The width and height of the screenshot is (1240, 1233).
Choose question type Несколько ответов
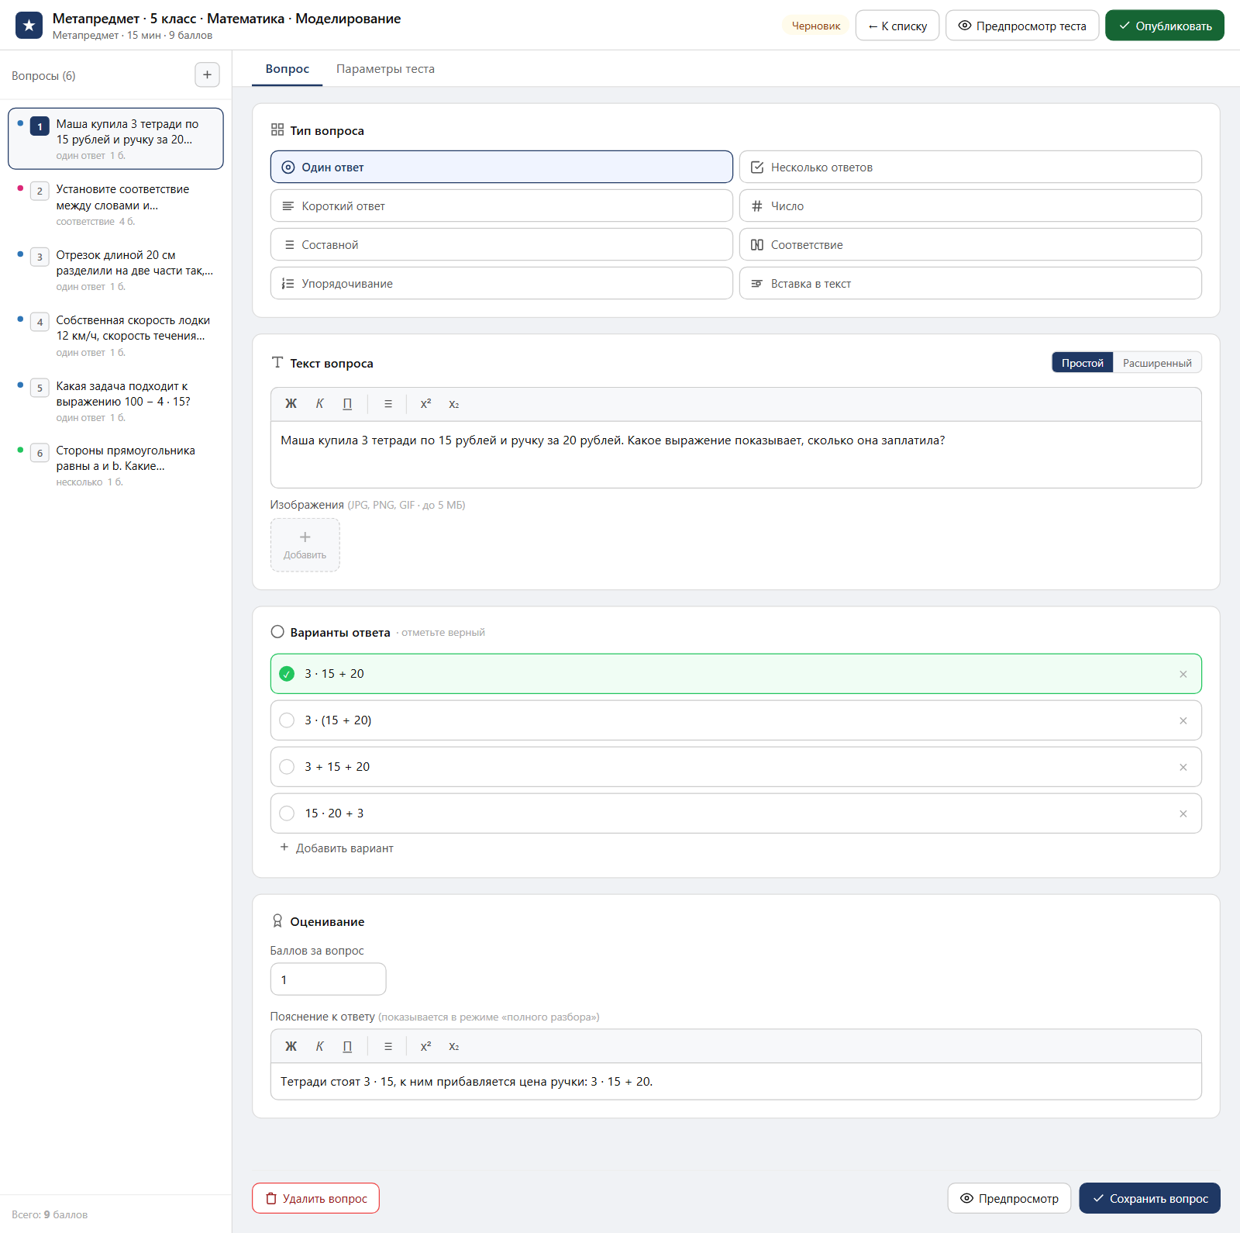(x=970, y=167)
